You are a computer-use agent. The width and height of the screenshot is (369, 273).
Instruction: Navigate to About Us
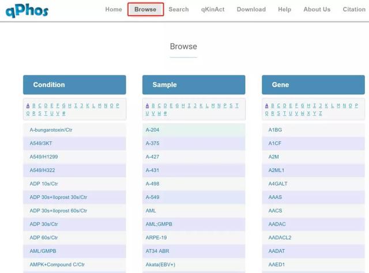[317, 9]
